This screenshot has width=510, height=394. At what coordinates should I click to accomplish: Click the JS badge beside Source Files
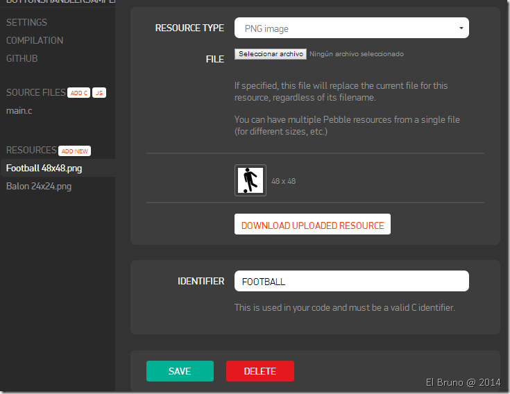(99, 93)
